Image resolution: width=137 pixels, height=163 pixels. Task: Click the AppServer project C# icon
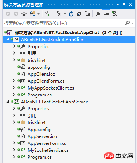pyautogui.click(x=16, y=102)
